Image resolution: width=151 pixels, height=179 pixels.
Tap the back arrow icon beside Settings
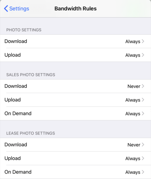(6, 8)
